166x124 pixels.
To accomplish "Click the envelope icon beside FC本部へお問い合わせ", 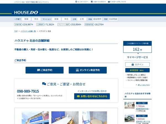I will pos(109,2).
